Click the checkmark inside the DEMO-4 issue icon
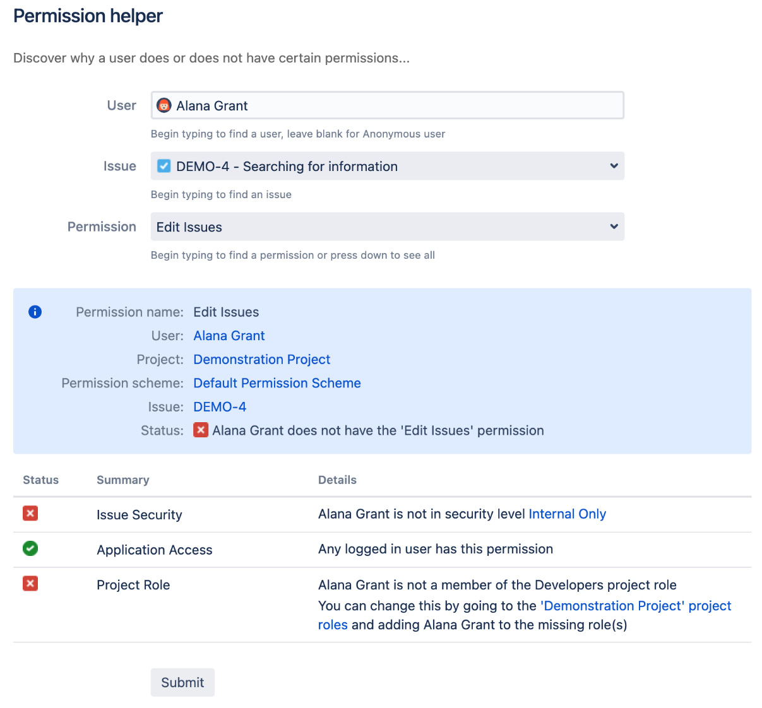This screenshot has width=762, height=708. point(164,166)
